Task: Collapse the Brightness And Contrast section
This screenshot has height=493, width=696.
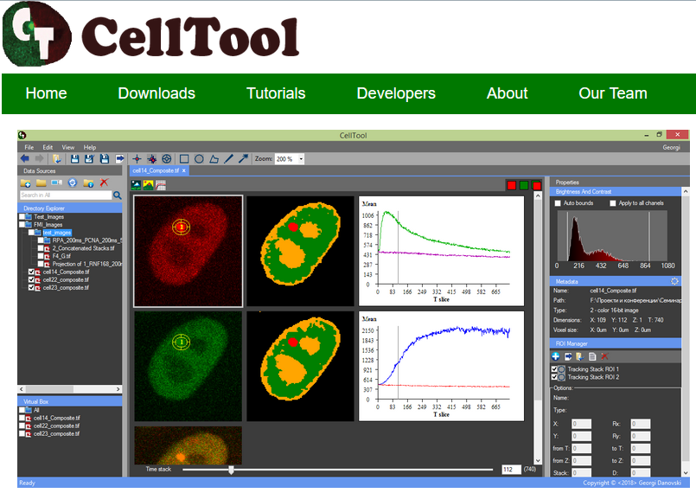Action: point(615,191)
